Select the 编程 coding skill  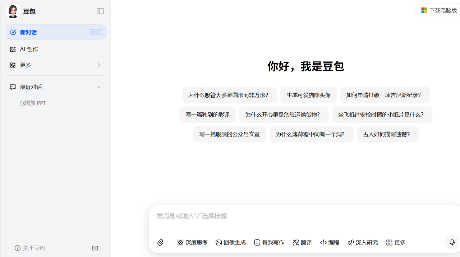point(330,243)
